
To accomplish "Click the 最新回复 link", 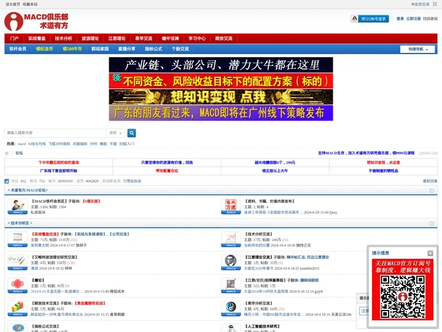I will pyautogui.click(x=430, y=181).
